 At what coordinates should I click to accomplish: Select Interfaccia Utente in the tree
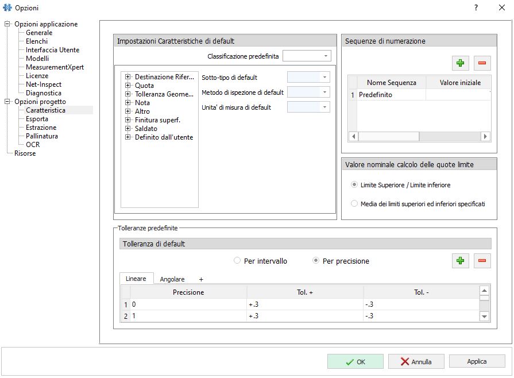click(52, 50)
